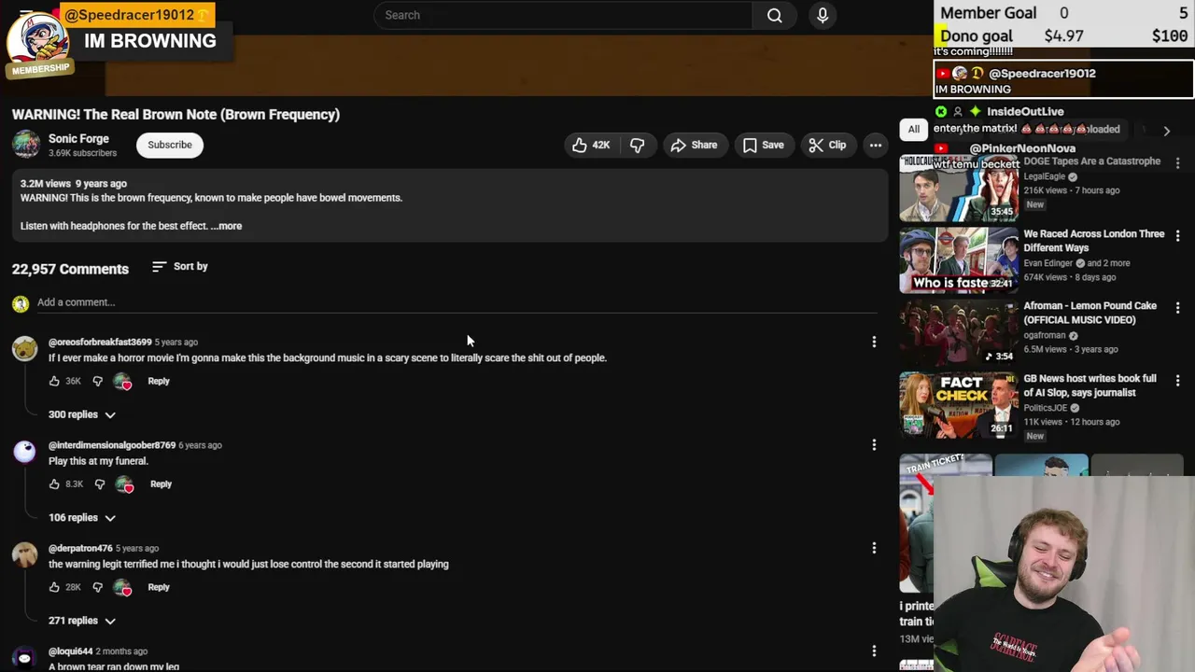Like the Brown Note video
The image size is (1195, 672).
click(x=590, y=145)
